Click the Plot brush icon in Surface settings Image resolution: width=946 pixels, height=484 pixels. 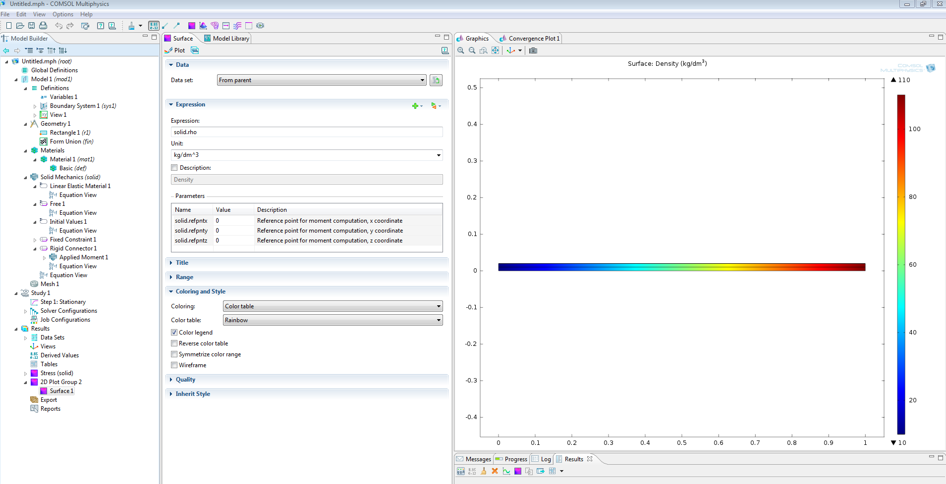169,50
